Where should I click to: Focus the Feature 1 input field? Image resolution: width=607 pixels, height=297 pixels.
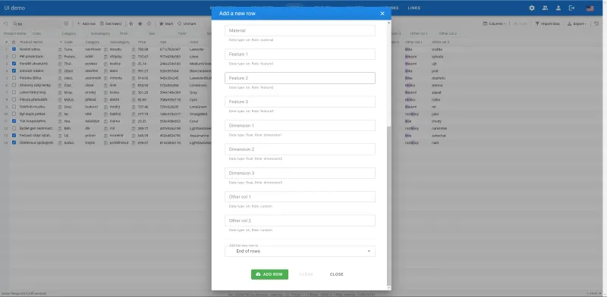[300, 54]
